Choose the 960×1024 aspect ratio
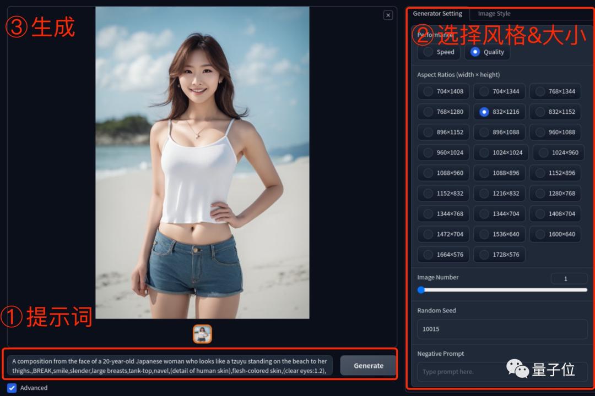The height and width of the screenshot is (396, 595). point(443,153)
